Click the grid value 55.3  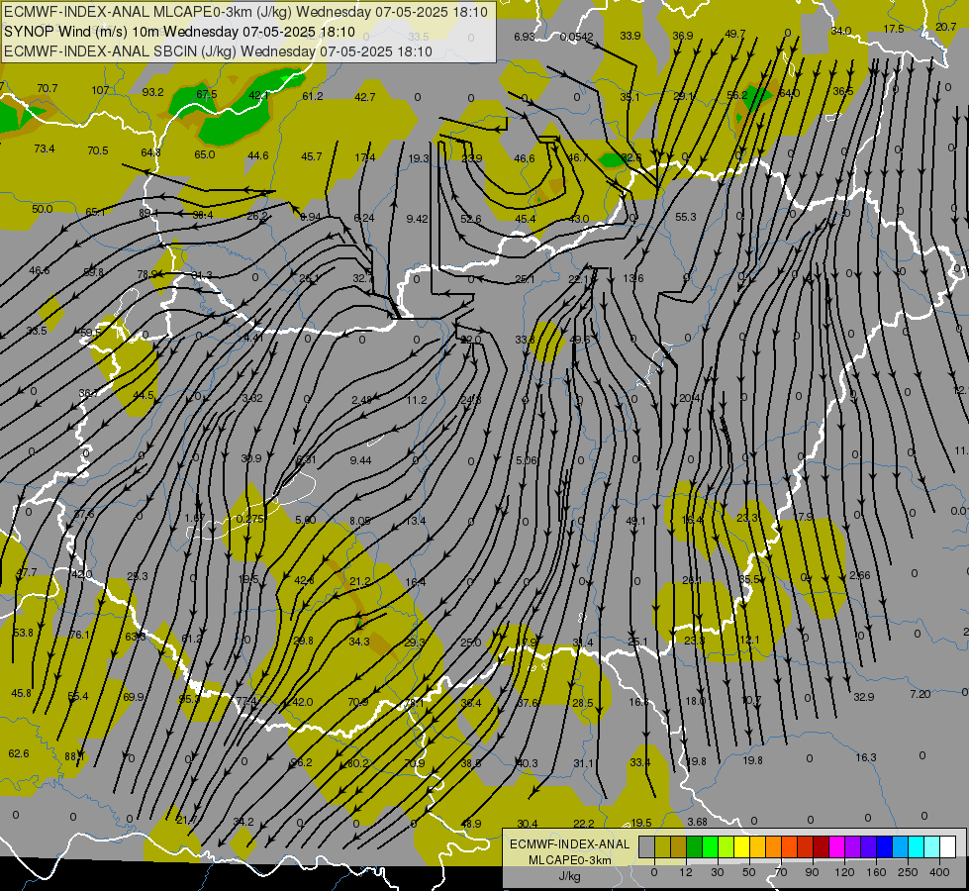pos(685,217)
